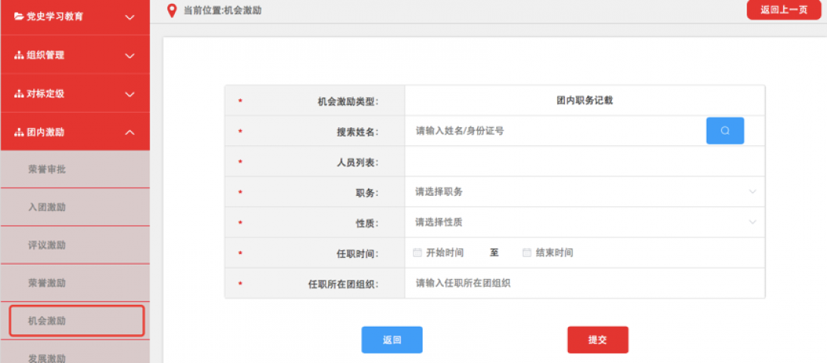Click the calendar icon beside 结束时间
The image size is (827, 363).
point(527,253)
